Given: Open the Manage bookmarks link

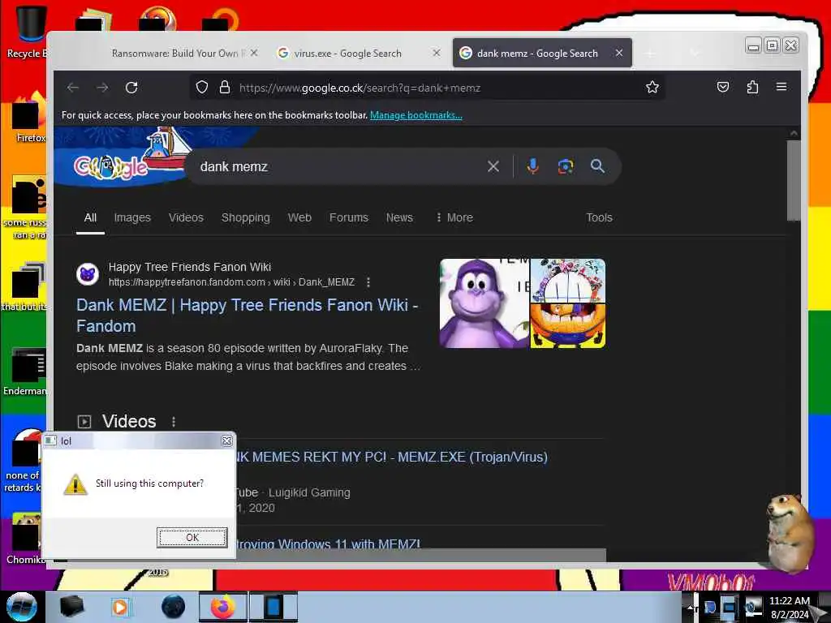Looking at the screenshot, I should (x=416, y=115).
